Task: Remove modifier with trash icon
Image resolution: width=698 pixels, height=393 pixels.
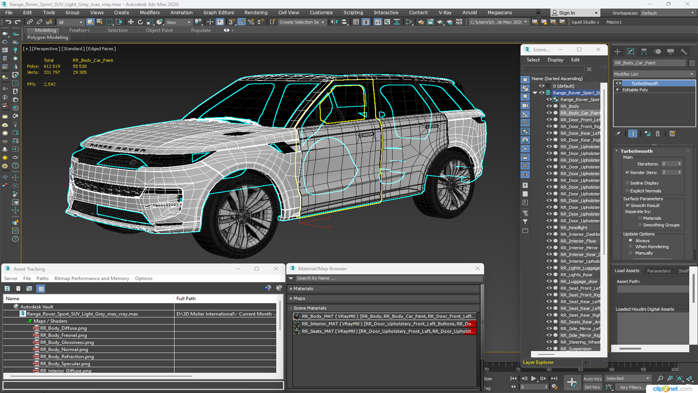Action: 658,134
